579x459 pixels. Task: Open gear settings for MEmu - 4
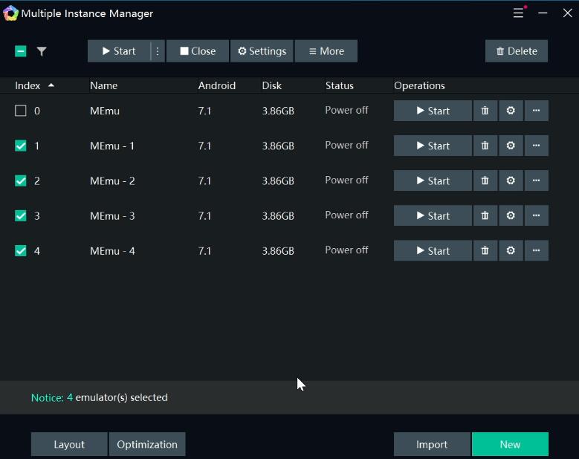(511, 250)
